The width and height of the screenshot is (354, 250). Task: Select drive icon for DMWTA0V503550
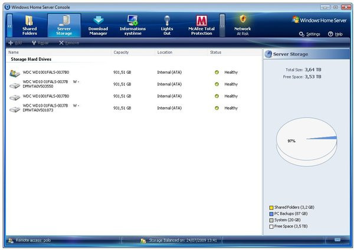15,85
